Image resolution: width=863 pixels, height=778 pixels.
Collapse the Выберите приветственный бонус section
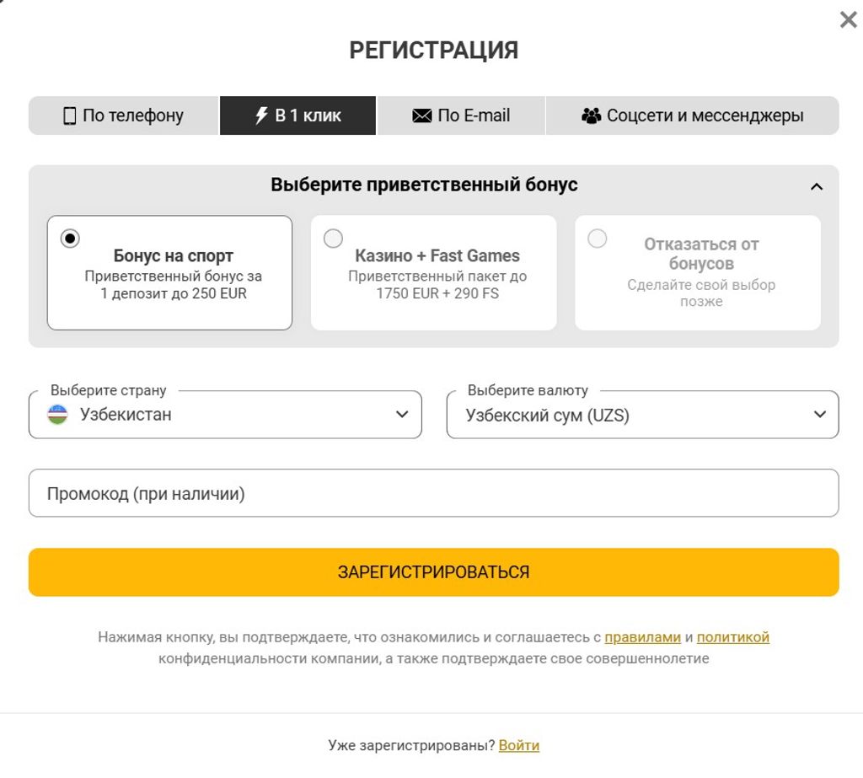click(x=817, y=186)
